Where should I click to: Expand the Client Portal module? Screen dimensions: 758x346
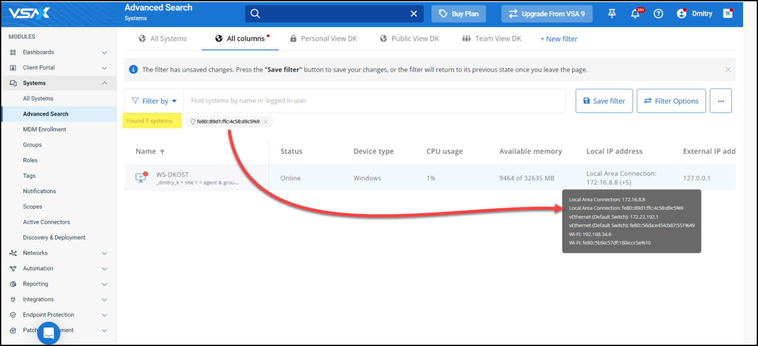click(104, 68)
